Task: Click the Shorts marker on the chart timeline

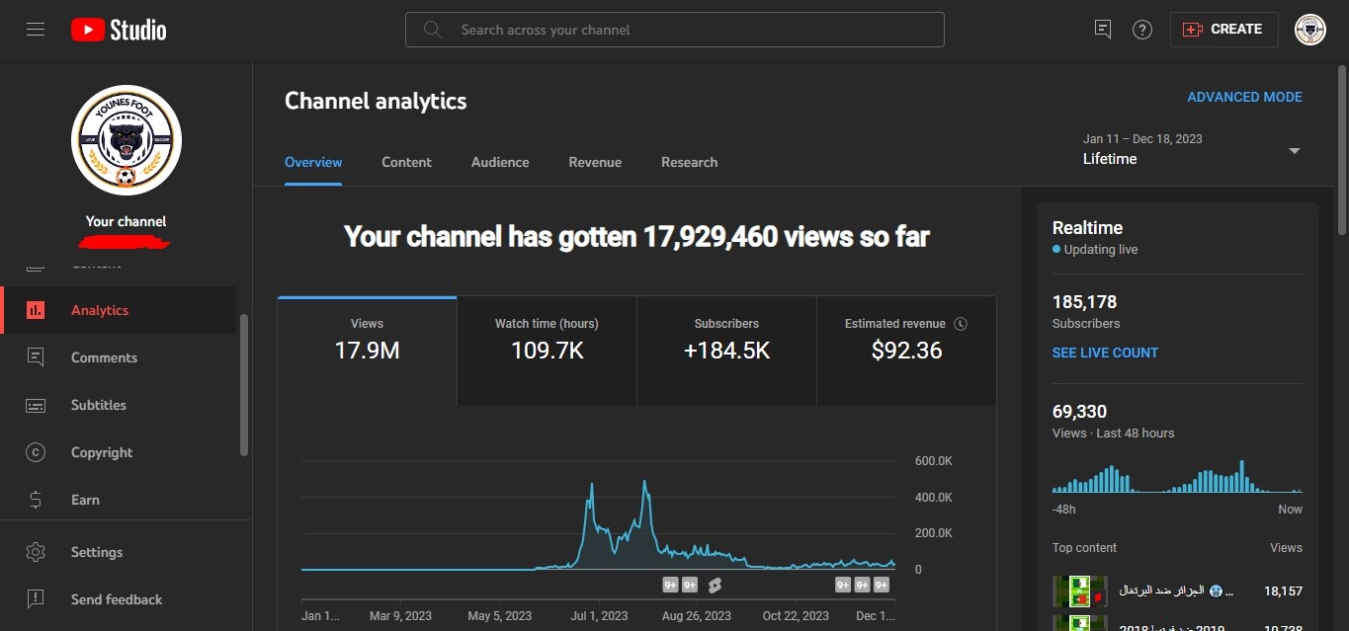Action: 715,585
